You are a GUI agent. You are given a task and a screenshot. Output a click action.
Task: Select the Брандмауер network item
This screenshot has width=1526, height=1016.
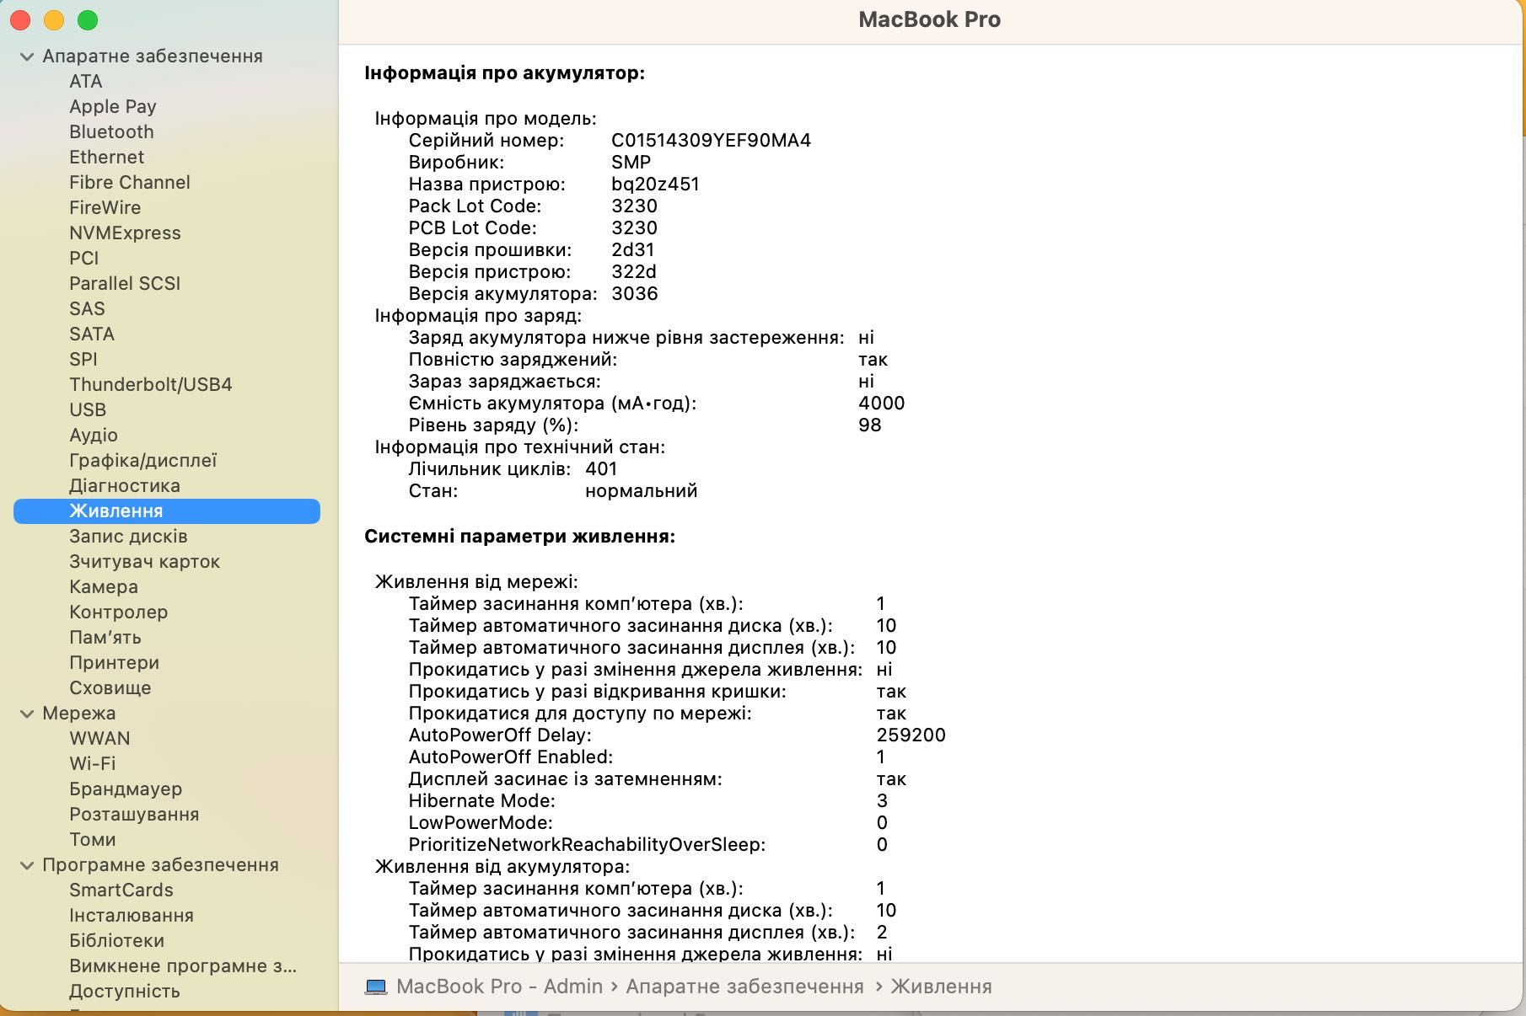pos(126,789)
